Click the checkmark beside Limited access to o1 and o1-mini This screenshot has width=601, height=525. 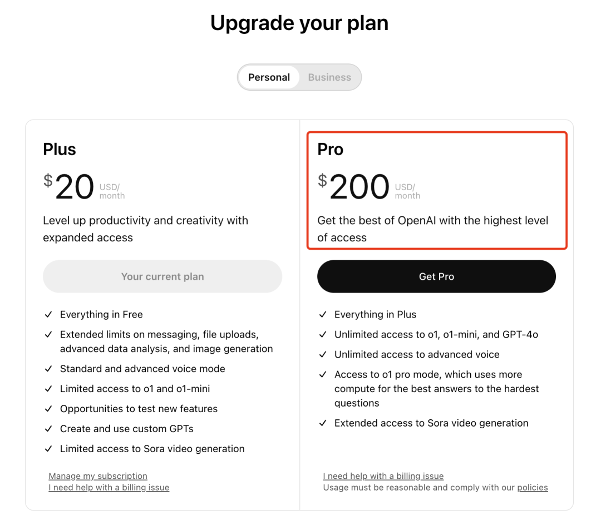(48, 389)
